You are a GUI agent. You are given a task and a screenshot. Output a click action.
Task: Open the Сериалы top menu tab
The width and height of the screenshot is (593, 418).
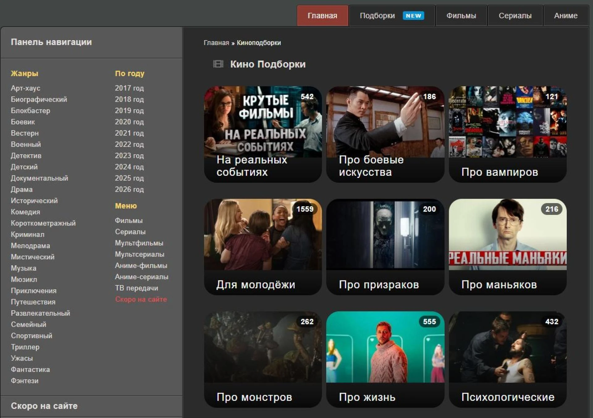pos(515,16)
